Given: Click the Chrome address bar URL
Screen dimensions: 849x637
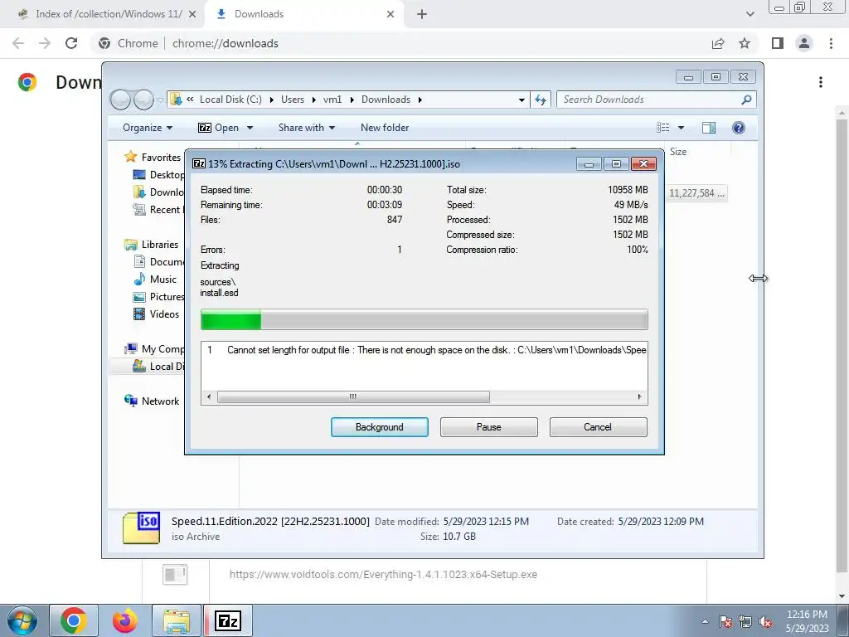Looking at the screenshot, I should [x=226, y=43].
